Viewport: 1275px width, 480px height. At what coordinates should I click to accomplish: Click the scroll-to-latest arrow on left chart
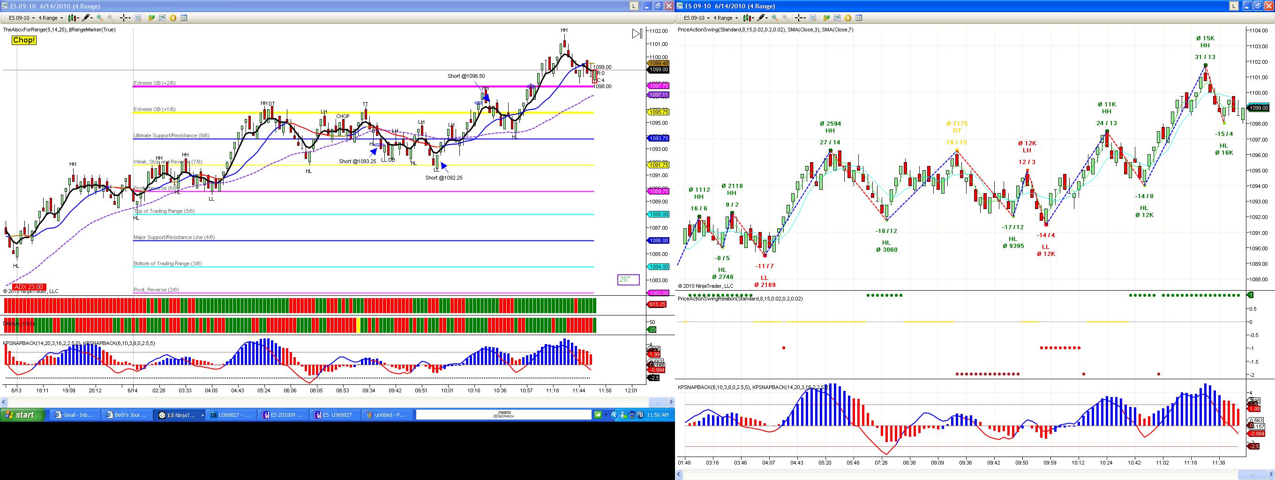(637, 34)
